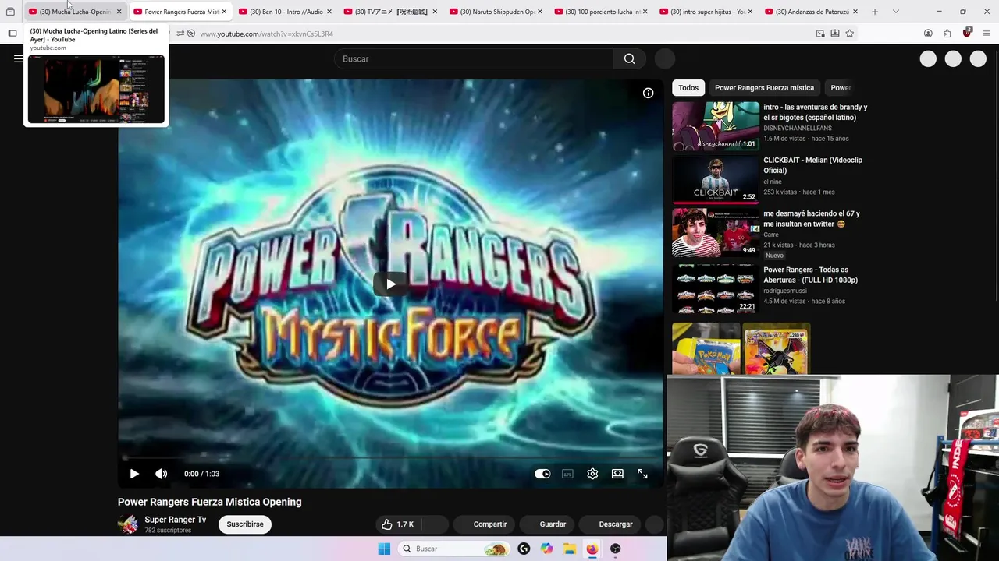Open OBS Studio from the taskbar

tap(615, 549)
